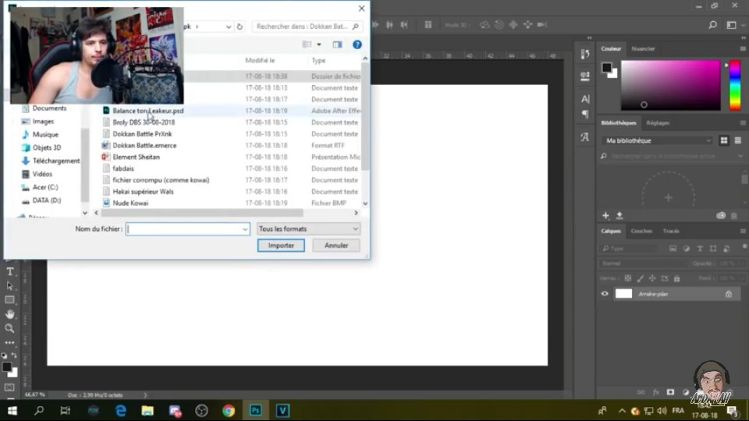Open Photoshop search magnifier icon

tap(712, 25)
